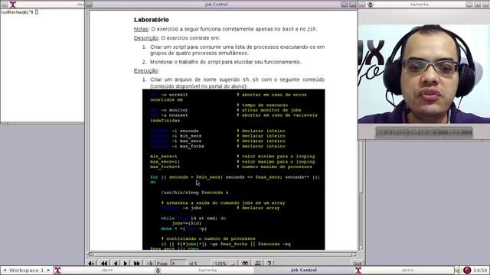490x275 pixels.
Task: Click the Workspace 1 label
Action: [x=27, y=270]
